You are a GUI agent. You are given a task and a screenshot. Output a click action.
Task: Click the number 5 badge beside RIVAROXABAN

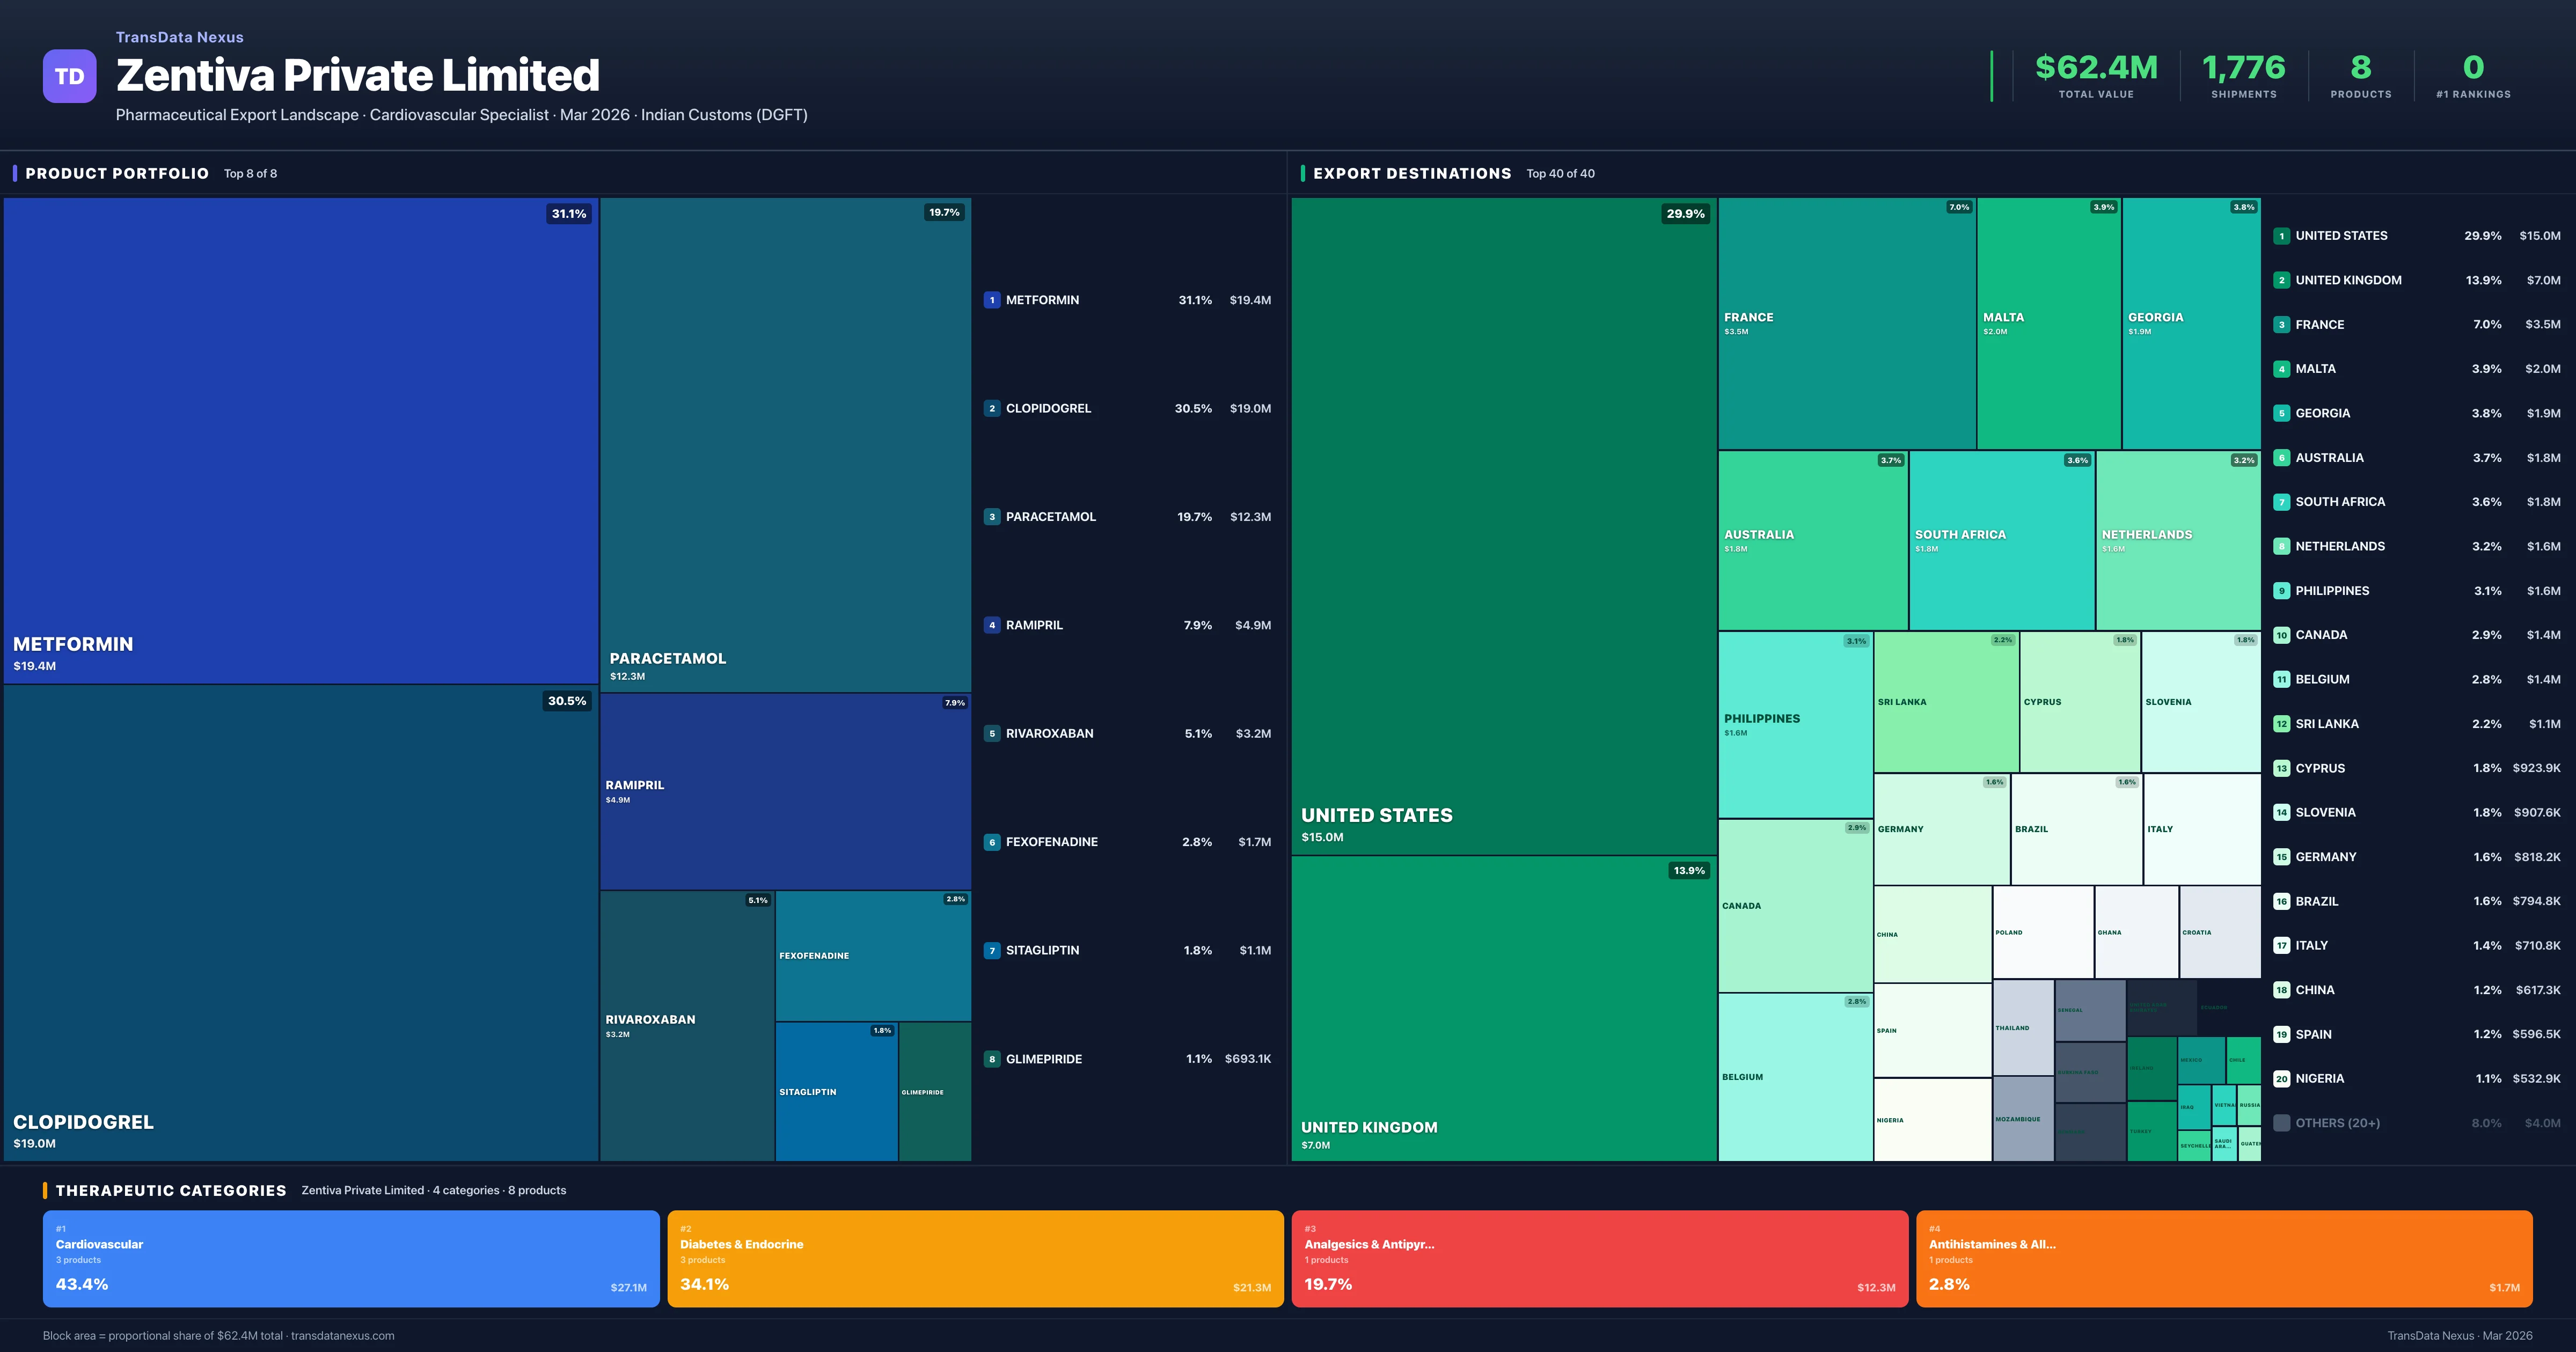pos(991,733)
